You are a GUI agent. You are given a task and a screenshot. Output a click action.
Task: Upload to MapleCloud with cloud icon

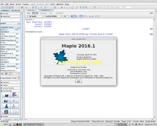pyautogui.click(x=2, y=74)
